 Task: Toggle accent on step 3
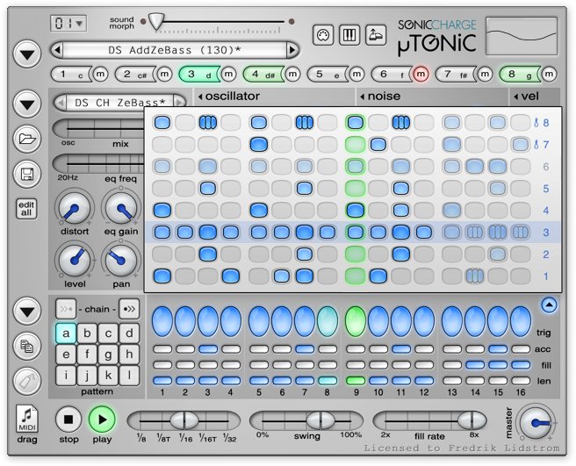click(x=208, y=349)
